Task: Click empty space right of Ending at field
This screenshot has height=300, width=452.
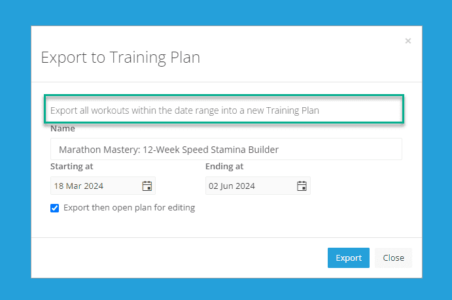Action: 360,186
